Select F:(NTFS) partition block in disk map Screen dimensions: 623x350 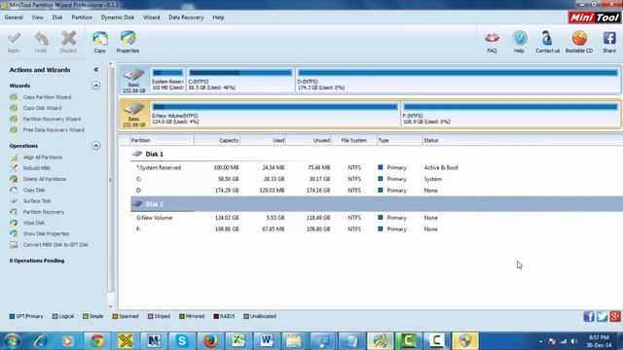pos(510,115)
